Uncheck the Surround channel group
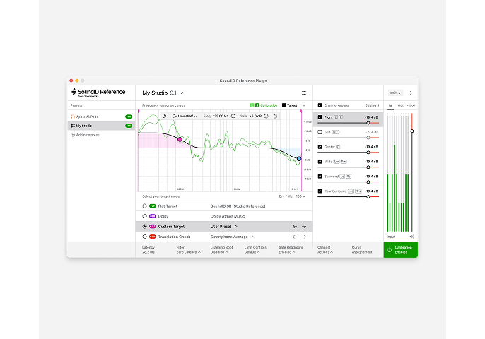The height and width of the screenshot is (339, 485). [320, 177]
